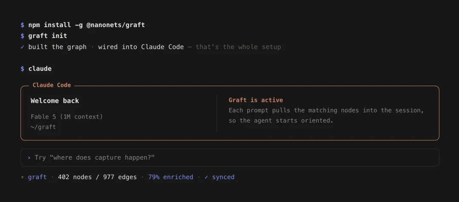Click the 79% enriched status text
The height and width of the screenshot is (202, 459).
point(171,177)
